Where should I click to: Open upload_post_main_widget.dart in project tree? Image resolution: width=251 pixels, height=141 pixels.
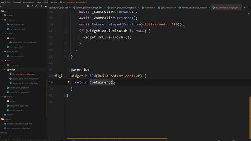(x=24, y=83)
